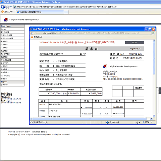Open the navigation history dropdown arrow
The image size is (161, 161).
pos(11,7)
